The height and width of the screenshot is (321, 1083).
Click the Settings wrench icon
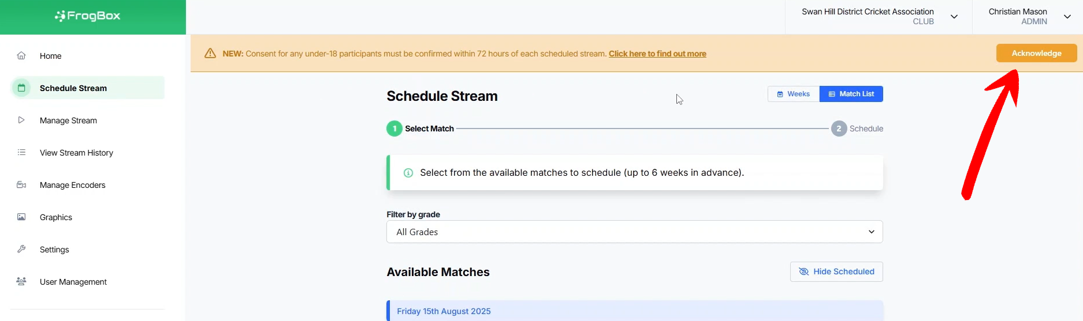coord(21,250)
